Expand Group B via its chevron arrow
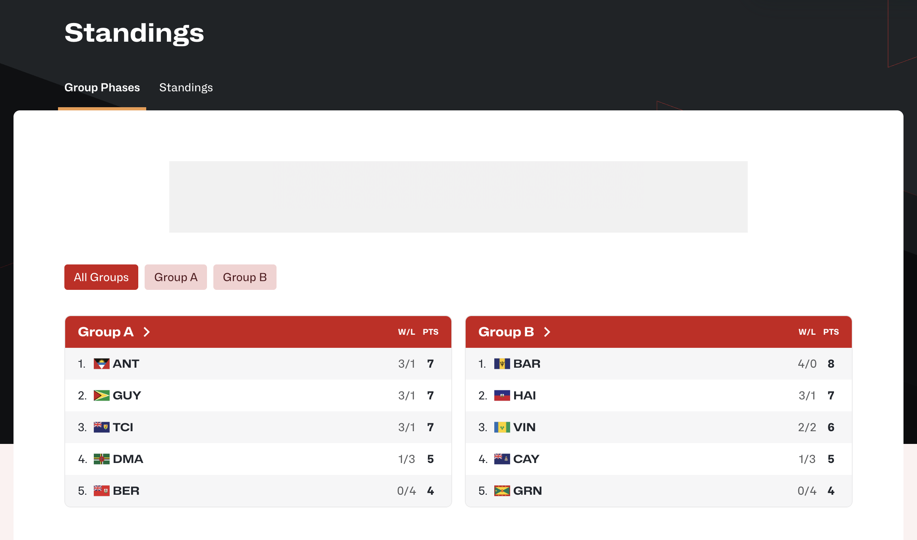 pyautogui.click(x=547, y=332)
